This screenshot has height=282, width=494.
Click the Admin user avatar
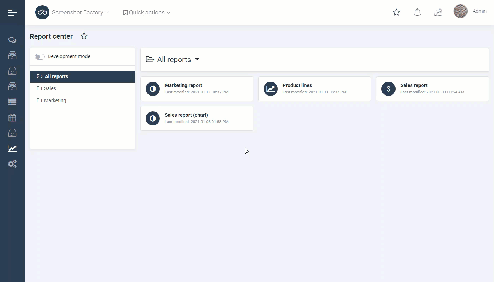tap(460, 11)
